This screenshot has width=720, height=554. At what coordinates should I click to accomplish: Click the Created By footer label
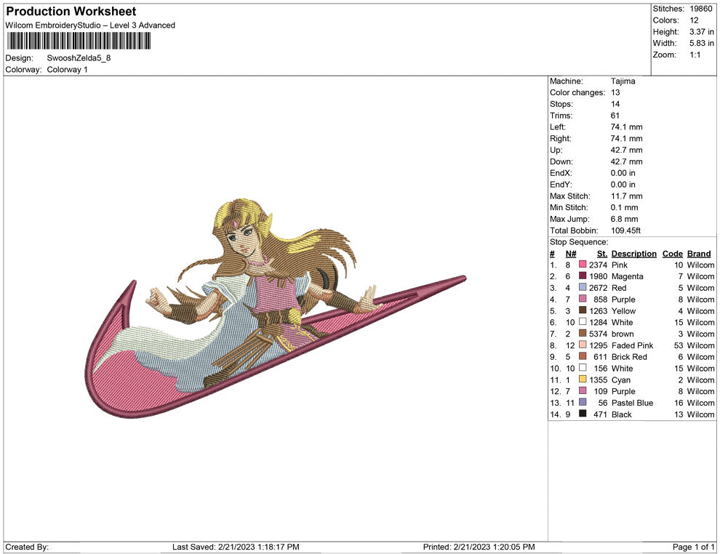[27, 547]
